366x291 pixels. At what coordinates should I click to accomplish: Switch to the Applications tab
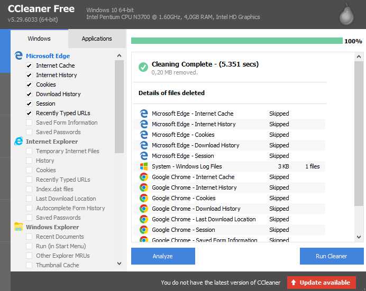[x=97, y=39]
